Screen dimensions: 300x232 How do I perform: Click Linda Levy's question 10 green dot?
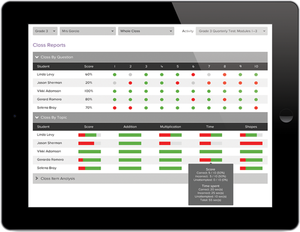click(x=256, y=75)
